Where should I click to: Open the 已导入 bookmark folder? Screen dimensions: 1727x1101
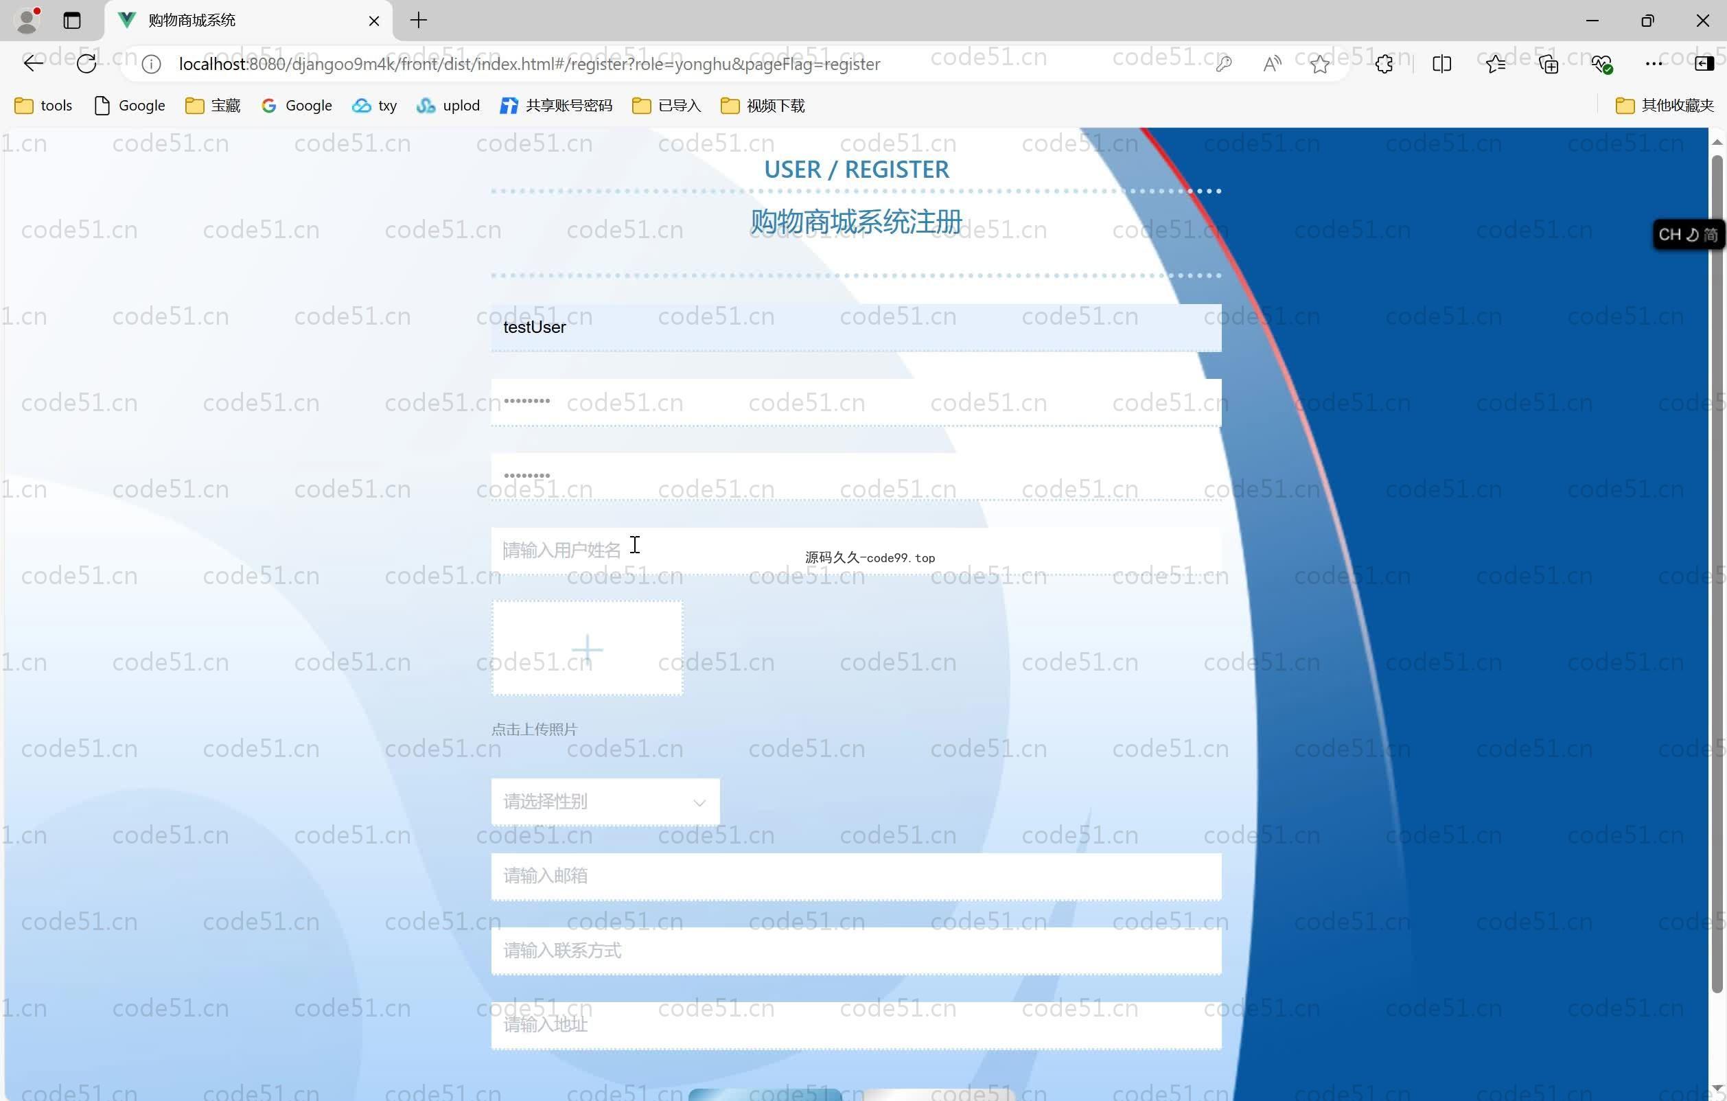click(667, 106)
